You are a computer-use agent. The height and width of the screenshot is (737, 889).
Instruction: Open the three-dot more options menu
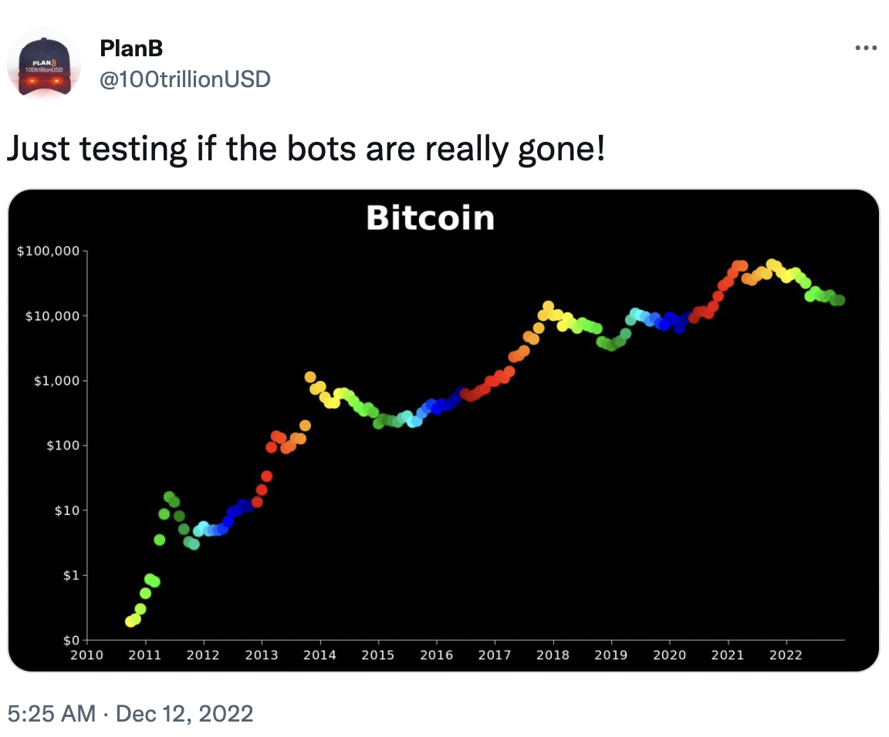(x=866, y=48)
